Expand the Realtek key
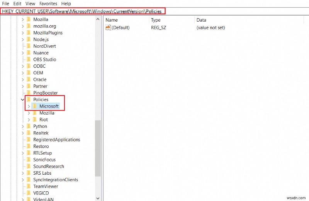The width and height of the screenshot is (309, 201). 23,133
